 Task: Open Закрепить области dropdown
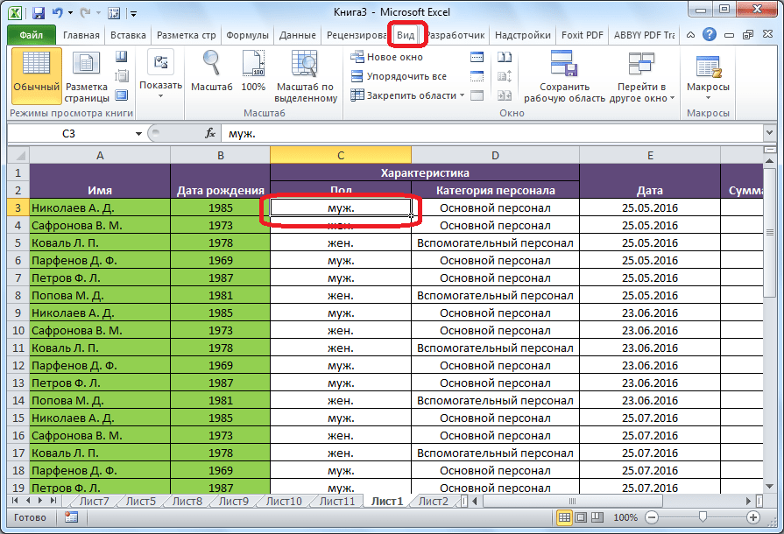coord(410,95)
